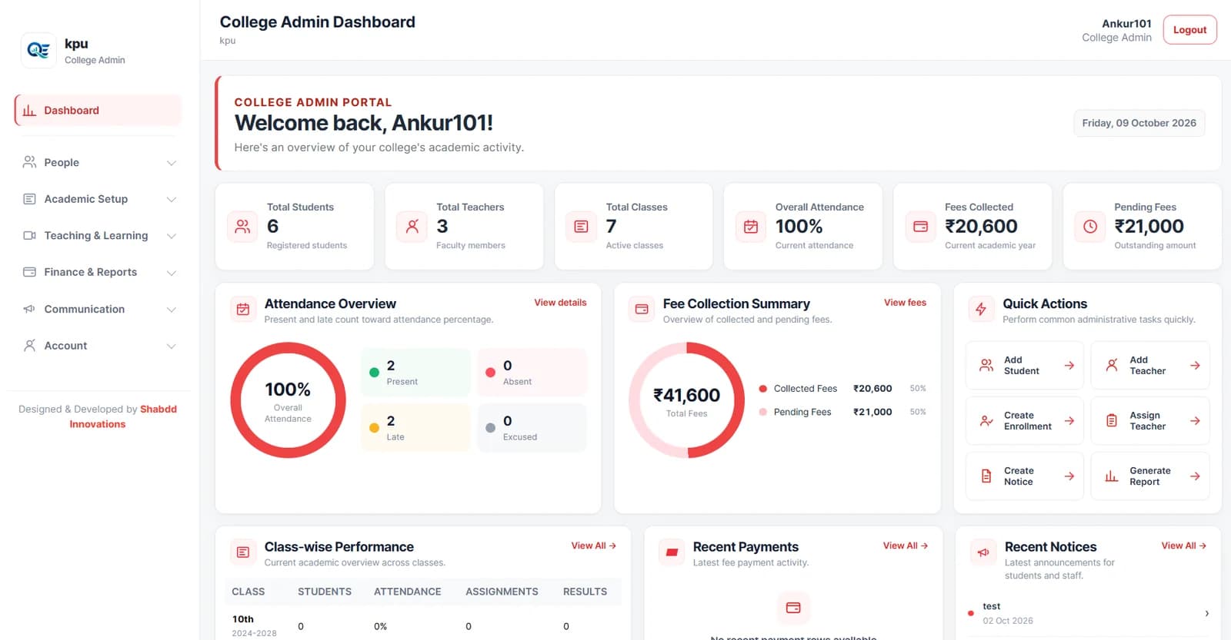Click the Teaching & Learning video icon
The width and height of the screenshot is (1231, 640).
(x=29, y=236)
